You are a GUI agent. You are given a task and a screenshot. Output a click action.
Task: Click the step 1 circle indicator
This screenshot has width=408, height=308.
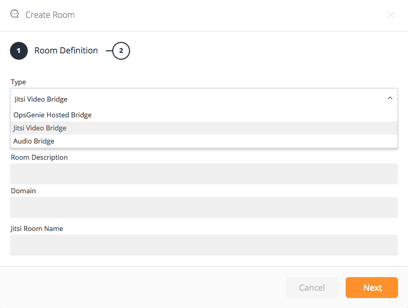(19, 51)
